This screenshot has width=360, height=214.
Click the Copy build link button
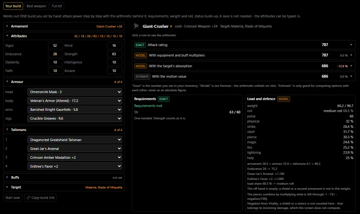(40, 198)
